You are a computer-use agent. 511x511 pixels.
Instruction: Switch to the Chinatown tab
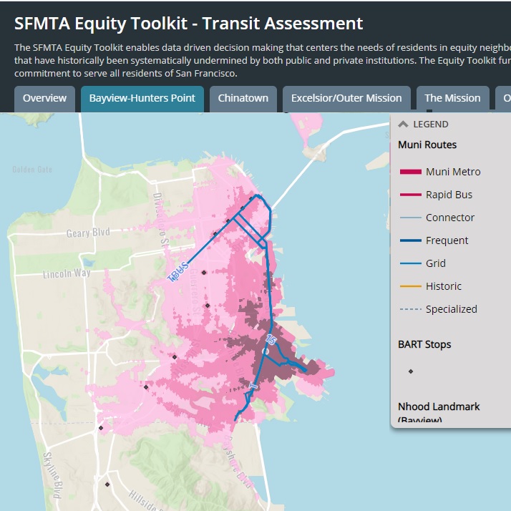tap(243, 99)
